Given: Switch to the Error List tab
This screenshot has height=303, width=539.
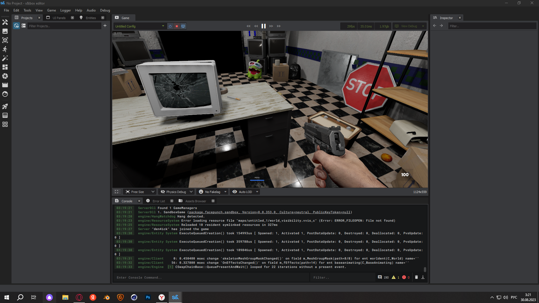Looking at the screenshot, I should 159,201.
